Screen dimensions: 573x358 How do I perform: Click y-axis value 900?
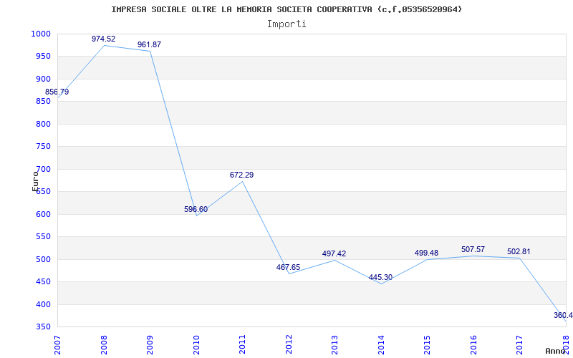click(43, 79)
